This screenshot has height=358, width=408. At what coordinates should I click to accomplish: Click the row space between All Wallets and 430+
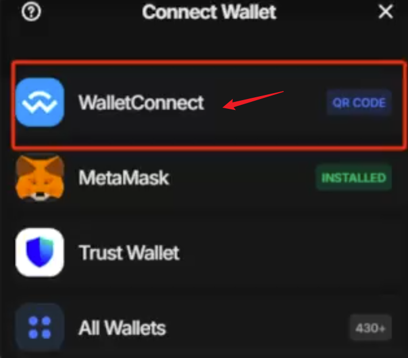tap(257, 327)
